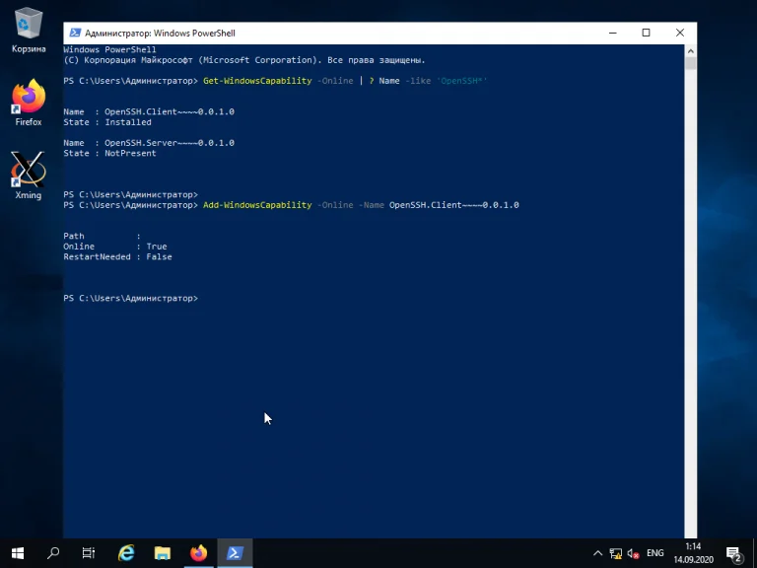This screenshot has height=568, width=757.
Task: Open Task View on the taskbar
Action: [x=89, y=553]
